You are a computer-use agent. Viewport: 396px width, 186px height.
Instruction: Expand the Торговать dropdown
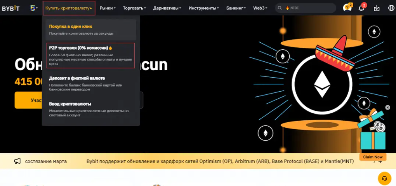coord(134,8)
